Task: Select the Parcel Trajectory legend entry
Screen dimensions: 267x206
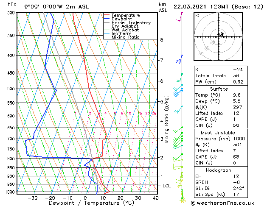Action: (x=131, y=23)
